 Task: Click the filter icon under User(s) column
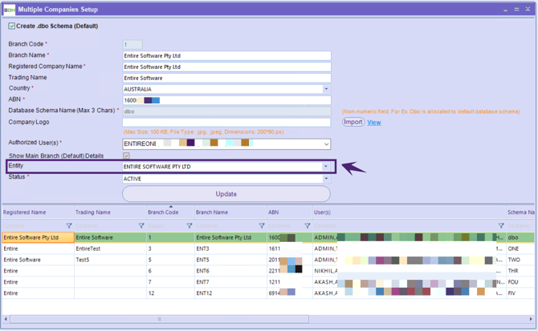coord(501,225)
